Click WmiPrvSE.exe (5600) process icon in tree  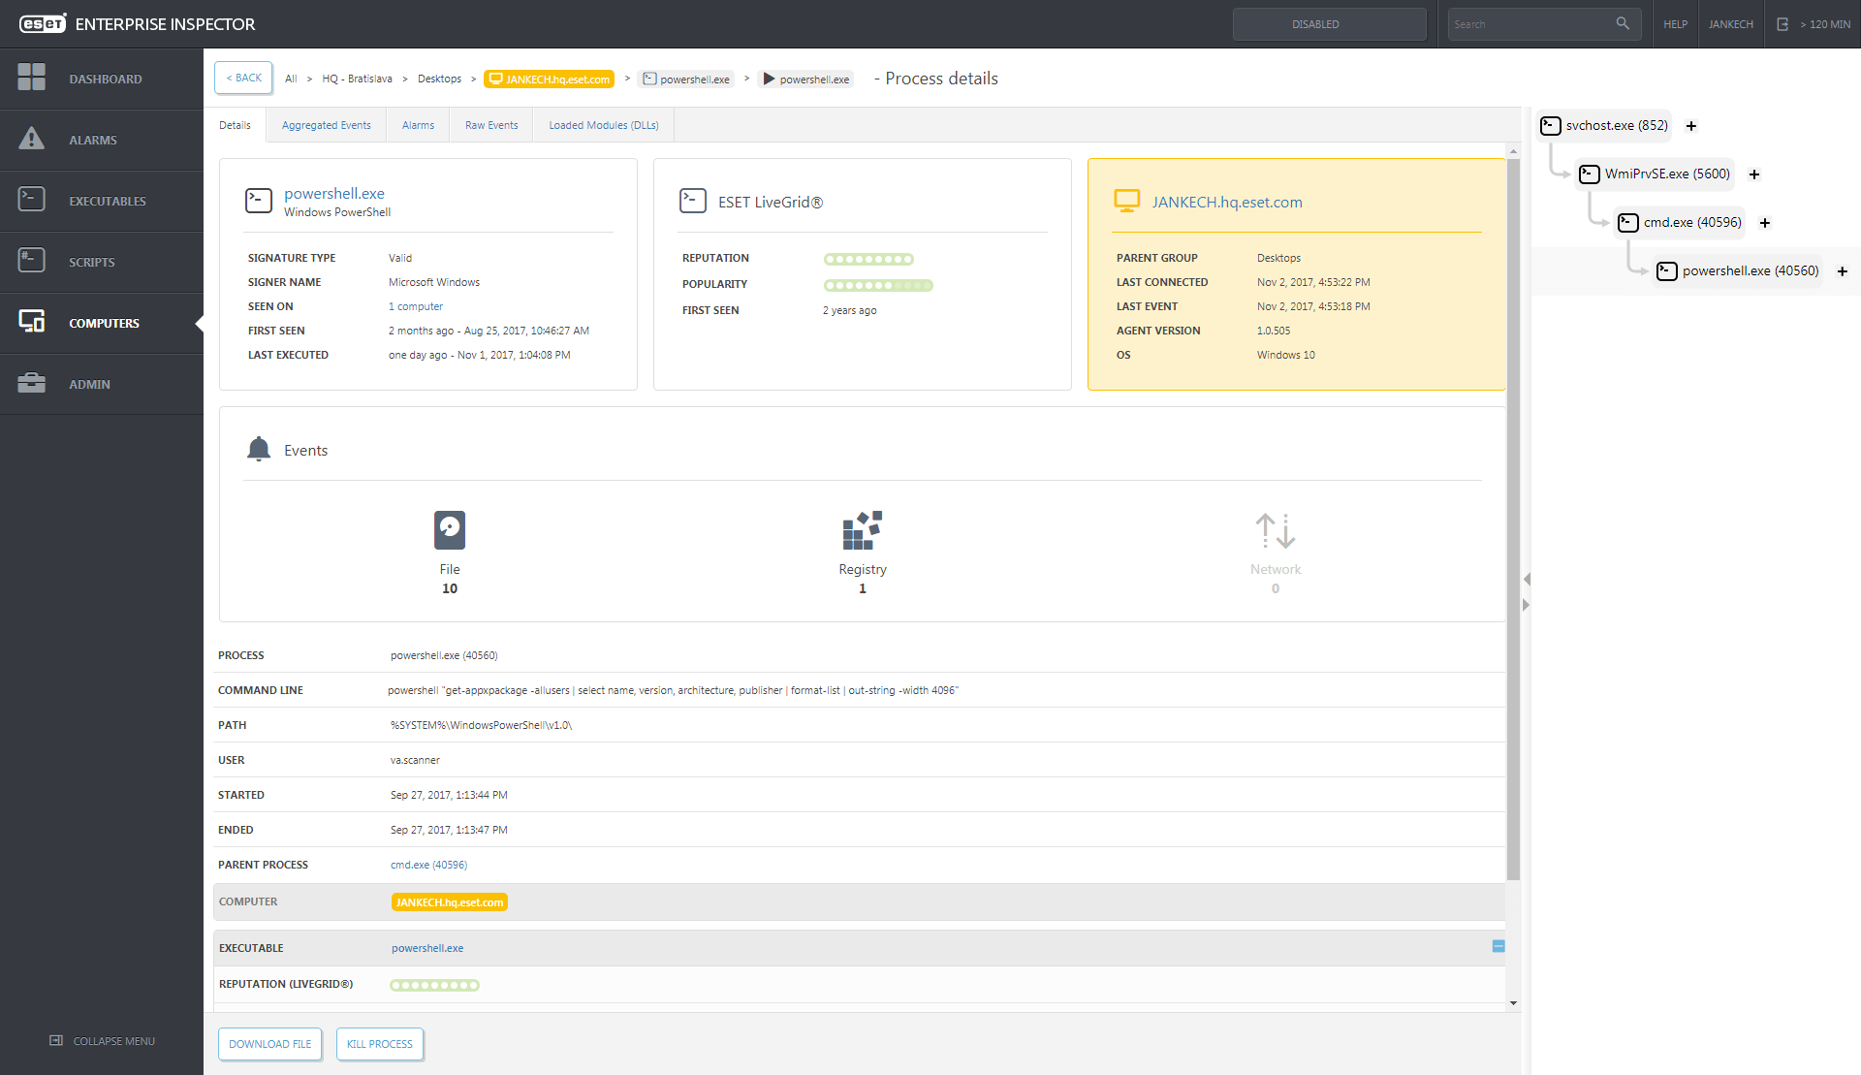point(1590,174)
